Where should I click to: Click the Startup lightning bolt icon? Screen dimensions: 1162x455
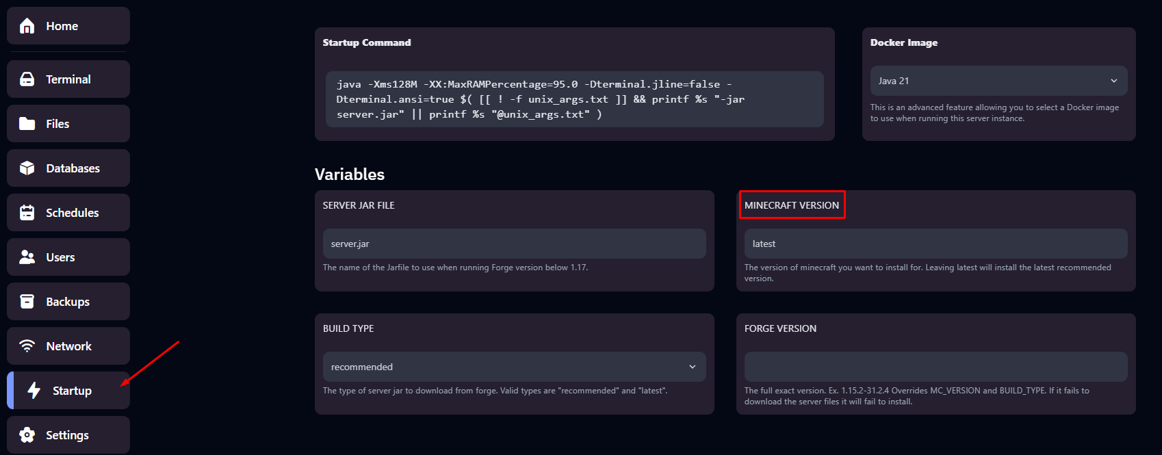point(34,391)
